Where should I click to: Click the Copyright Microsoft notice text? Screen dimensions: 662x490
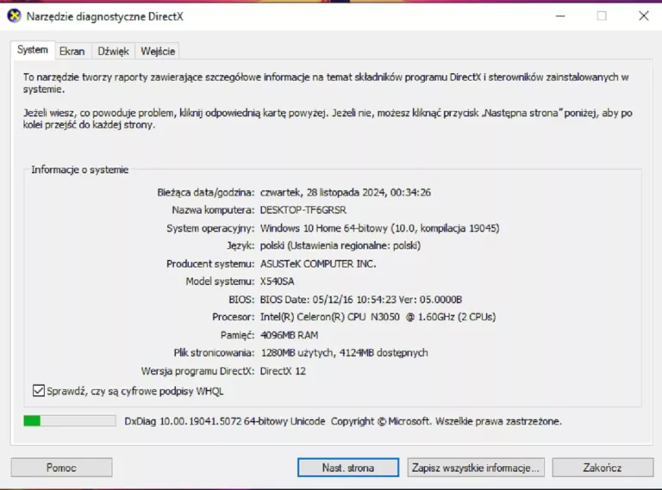(447, 421)
